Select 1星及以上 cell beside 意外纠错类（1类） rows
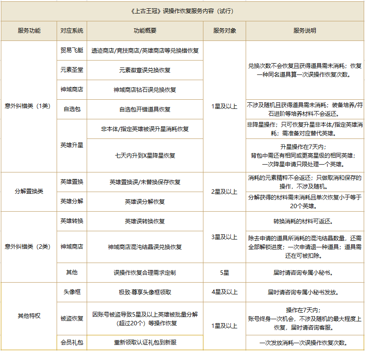This screenshot has height=351, width=365. pyautogui.click(x=224, y=106)
